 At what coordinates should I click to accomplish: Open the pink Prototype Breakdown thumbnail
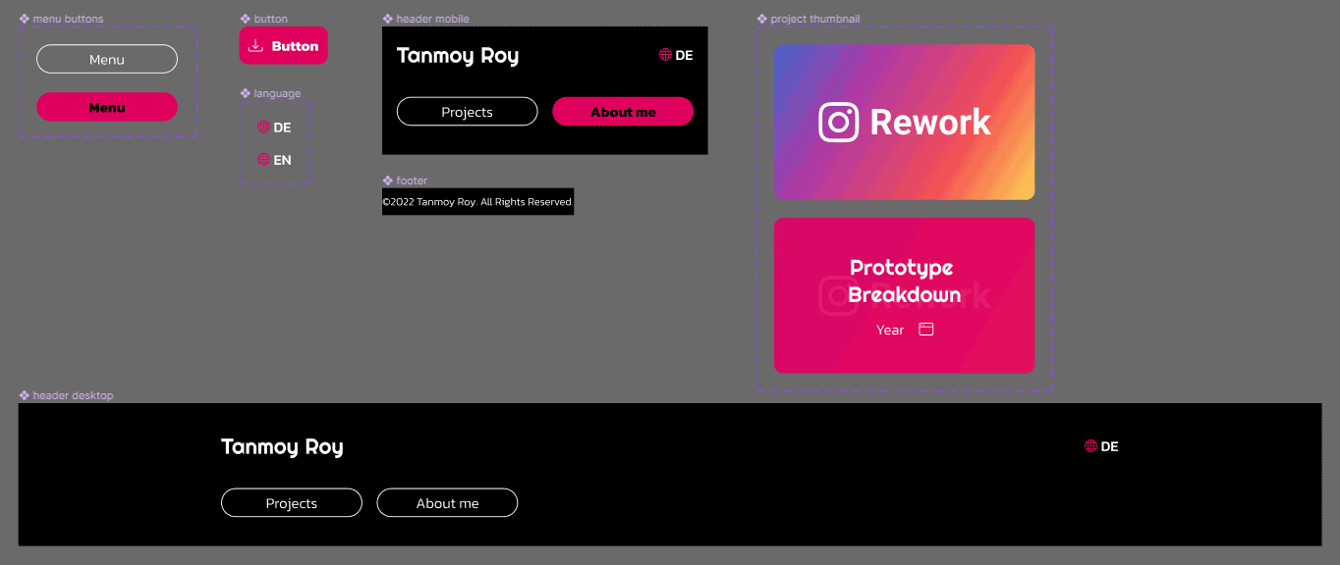[904, 295]
